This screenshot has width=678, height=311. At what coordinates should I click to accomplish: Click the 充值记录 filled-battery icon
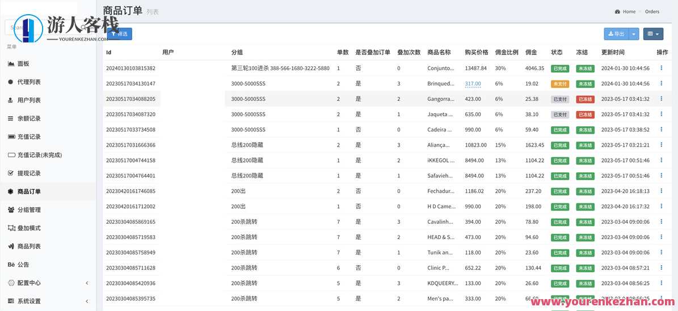12,137
